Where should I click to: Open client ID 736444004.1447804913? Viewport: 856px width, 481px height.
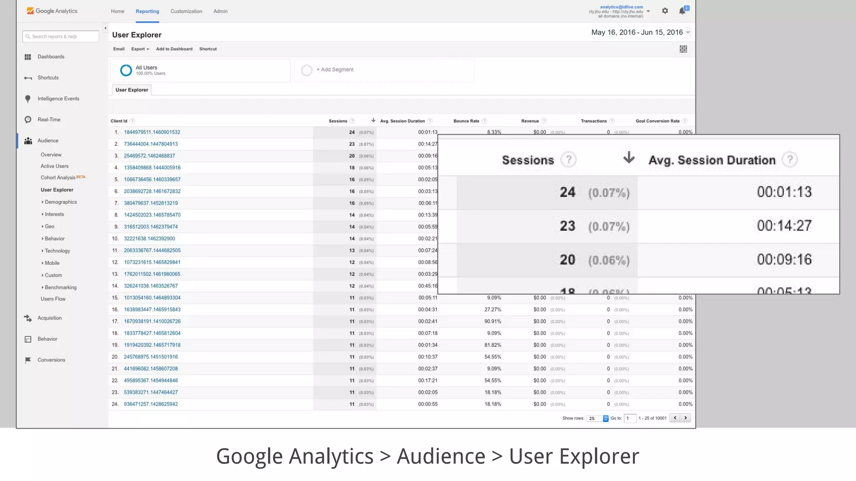pyautogui.click(x=150, y=144)
